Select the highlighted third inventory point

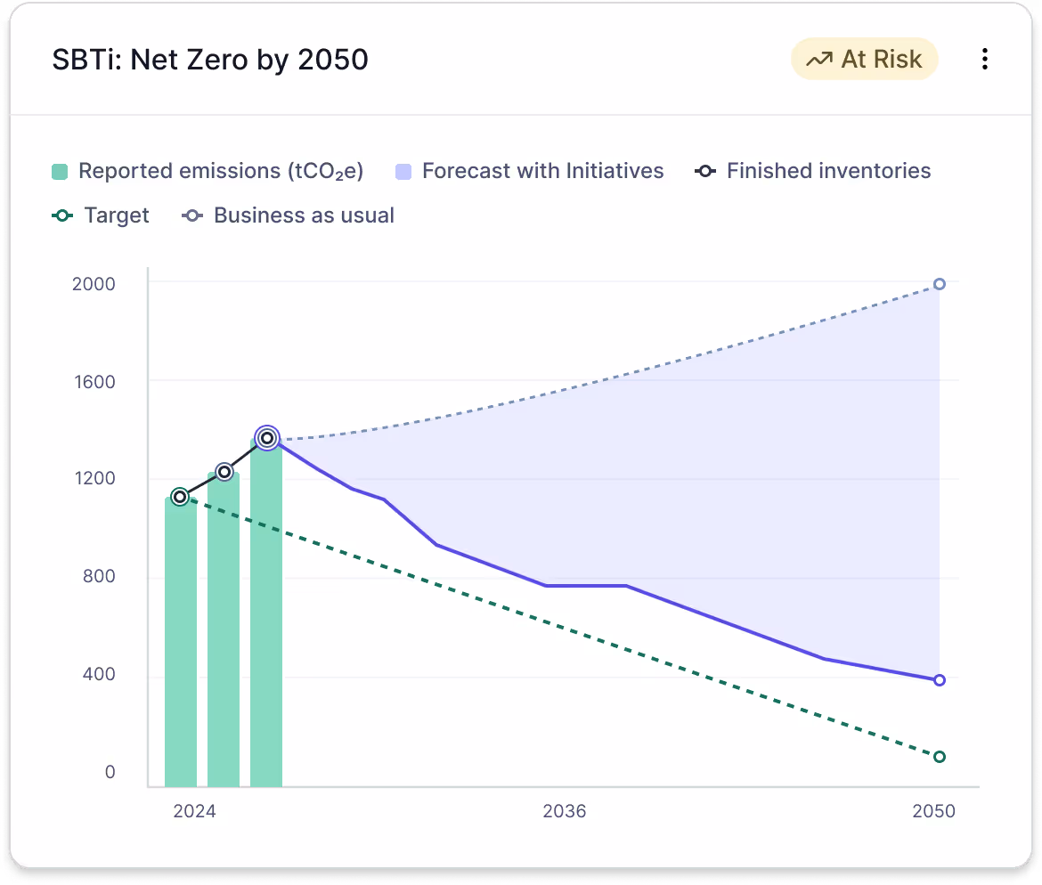tap(266, 437)
